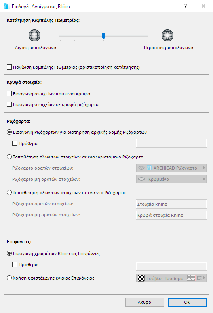Screen dimensions: 213x313
Task: Toggle Εισαγωγή στοιχείων σε κρυφά ριζόχαρτα checkbox
Action: (x=10, y=104)
